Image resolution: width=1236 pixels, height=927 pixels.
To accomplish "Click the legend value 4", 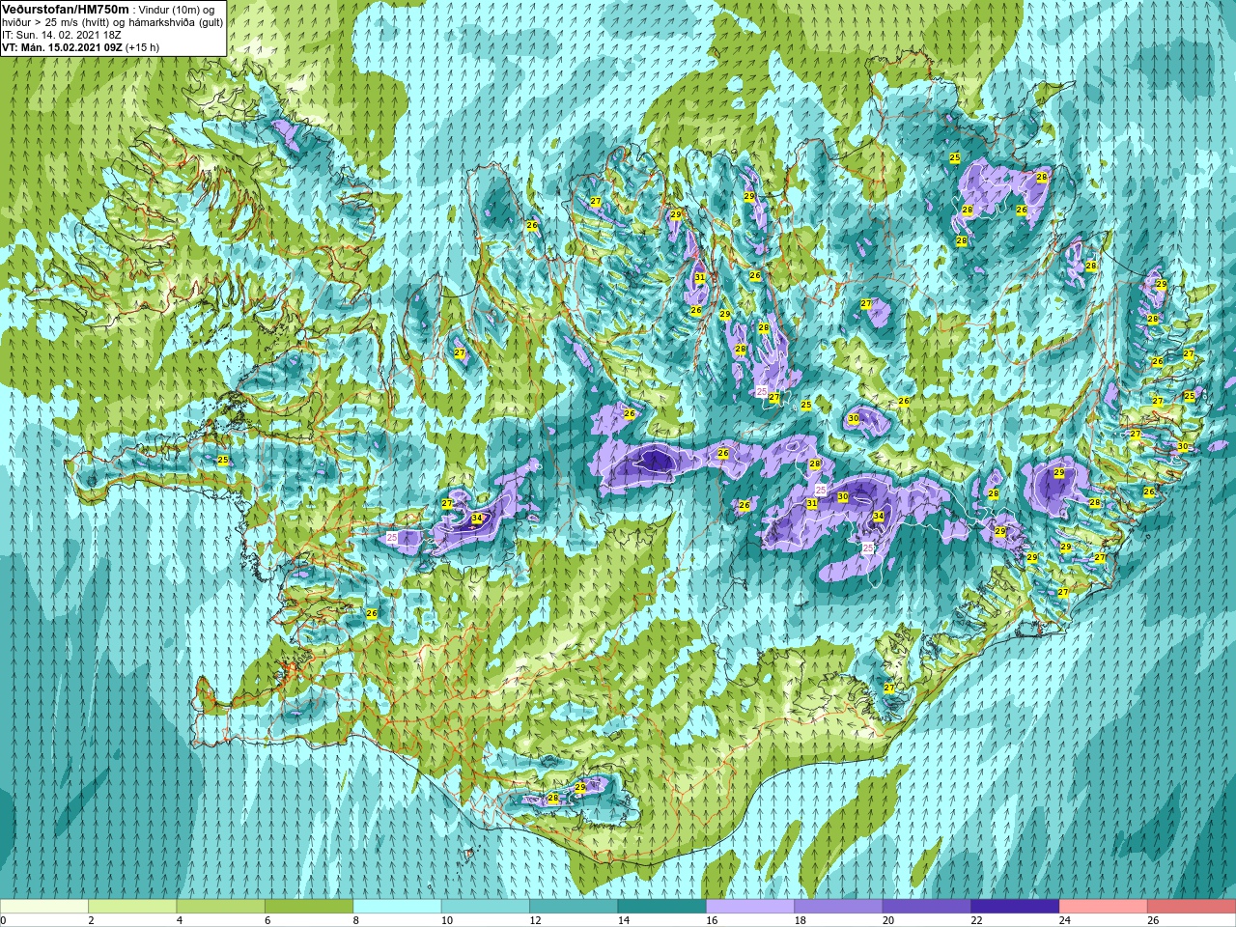I will 180,920.
